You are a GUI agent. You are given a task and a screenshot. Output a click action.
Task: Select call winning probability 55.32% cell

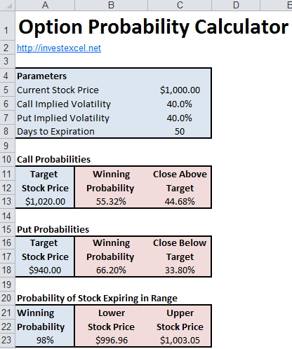tap(111, 201)
